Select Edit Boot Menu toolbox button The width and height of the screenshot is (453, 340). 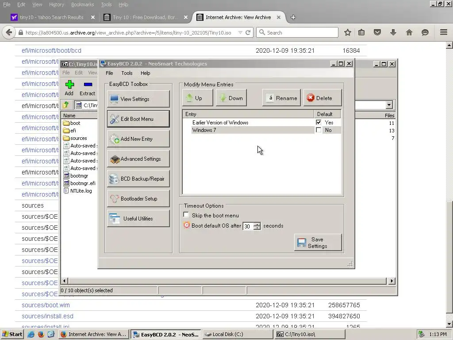click(x=138, y=119)
